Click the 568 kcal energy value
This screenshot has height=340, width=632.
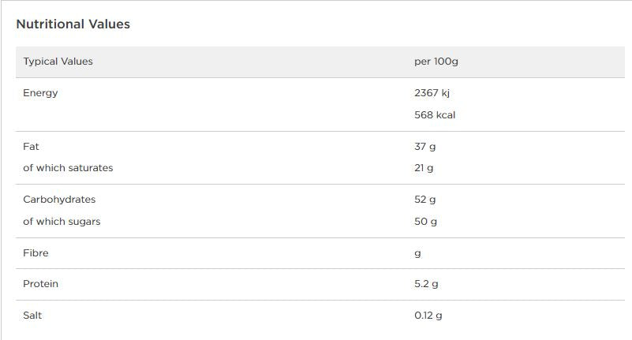[x=435, y=115]
